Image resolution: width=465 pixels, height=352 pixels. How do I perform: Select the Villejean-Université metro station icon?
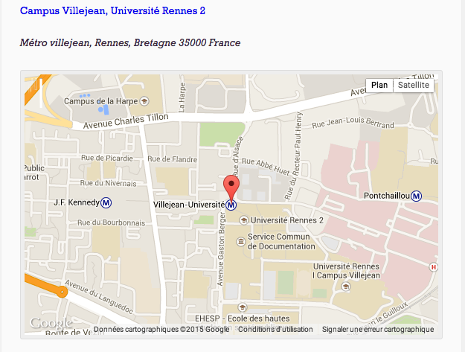pyautogui.click(x=231, y=205)
